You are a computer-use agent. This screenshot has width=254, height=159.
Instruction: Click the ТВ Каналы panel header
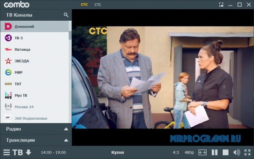click(x=36, y=15)
